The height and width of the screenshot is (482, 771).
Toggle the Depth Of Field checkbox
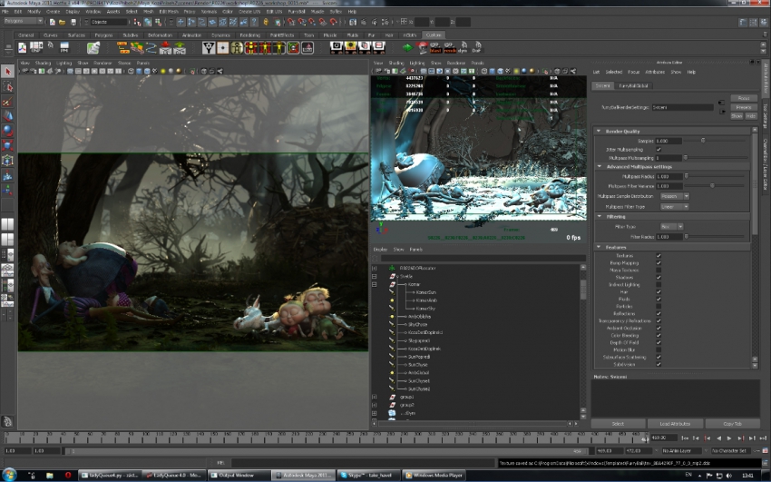pos(659,342)
